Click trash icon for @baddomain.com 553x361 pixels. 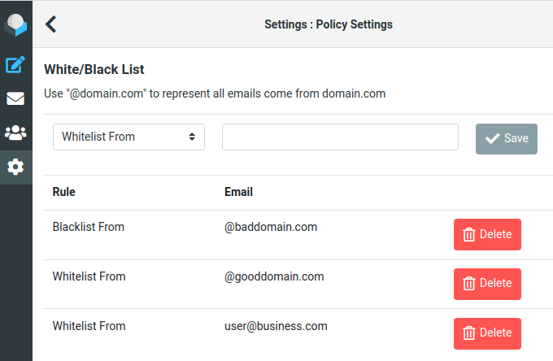click(x=468, y=234)
